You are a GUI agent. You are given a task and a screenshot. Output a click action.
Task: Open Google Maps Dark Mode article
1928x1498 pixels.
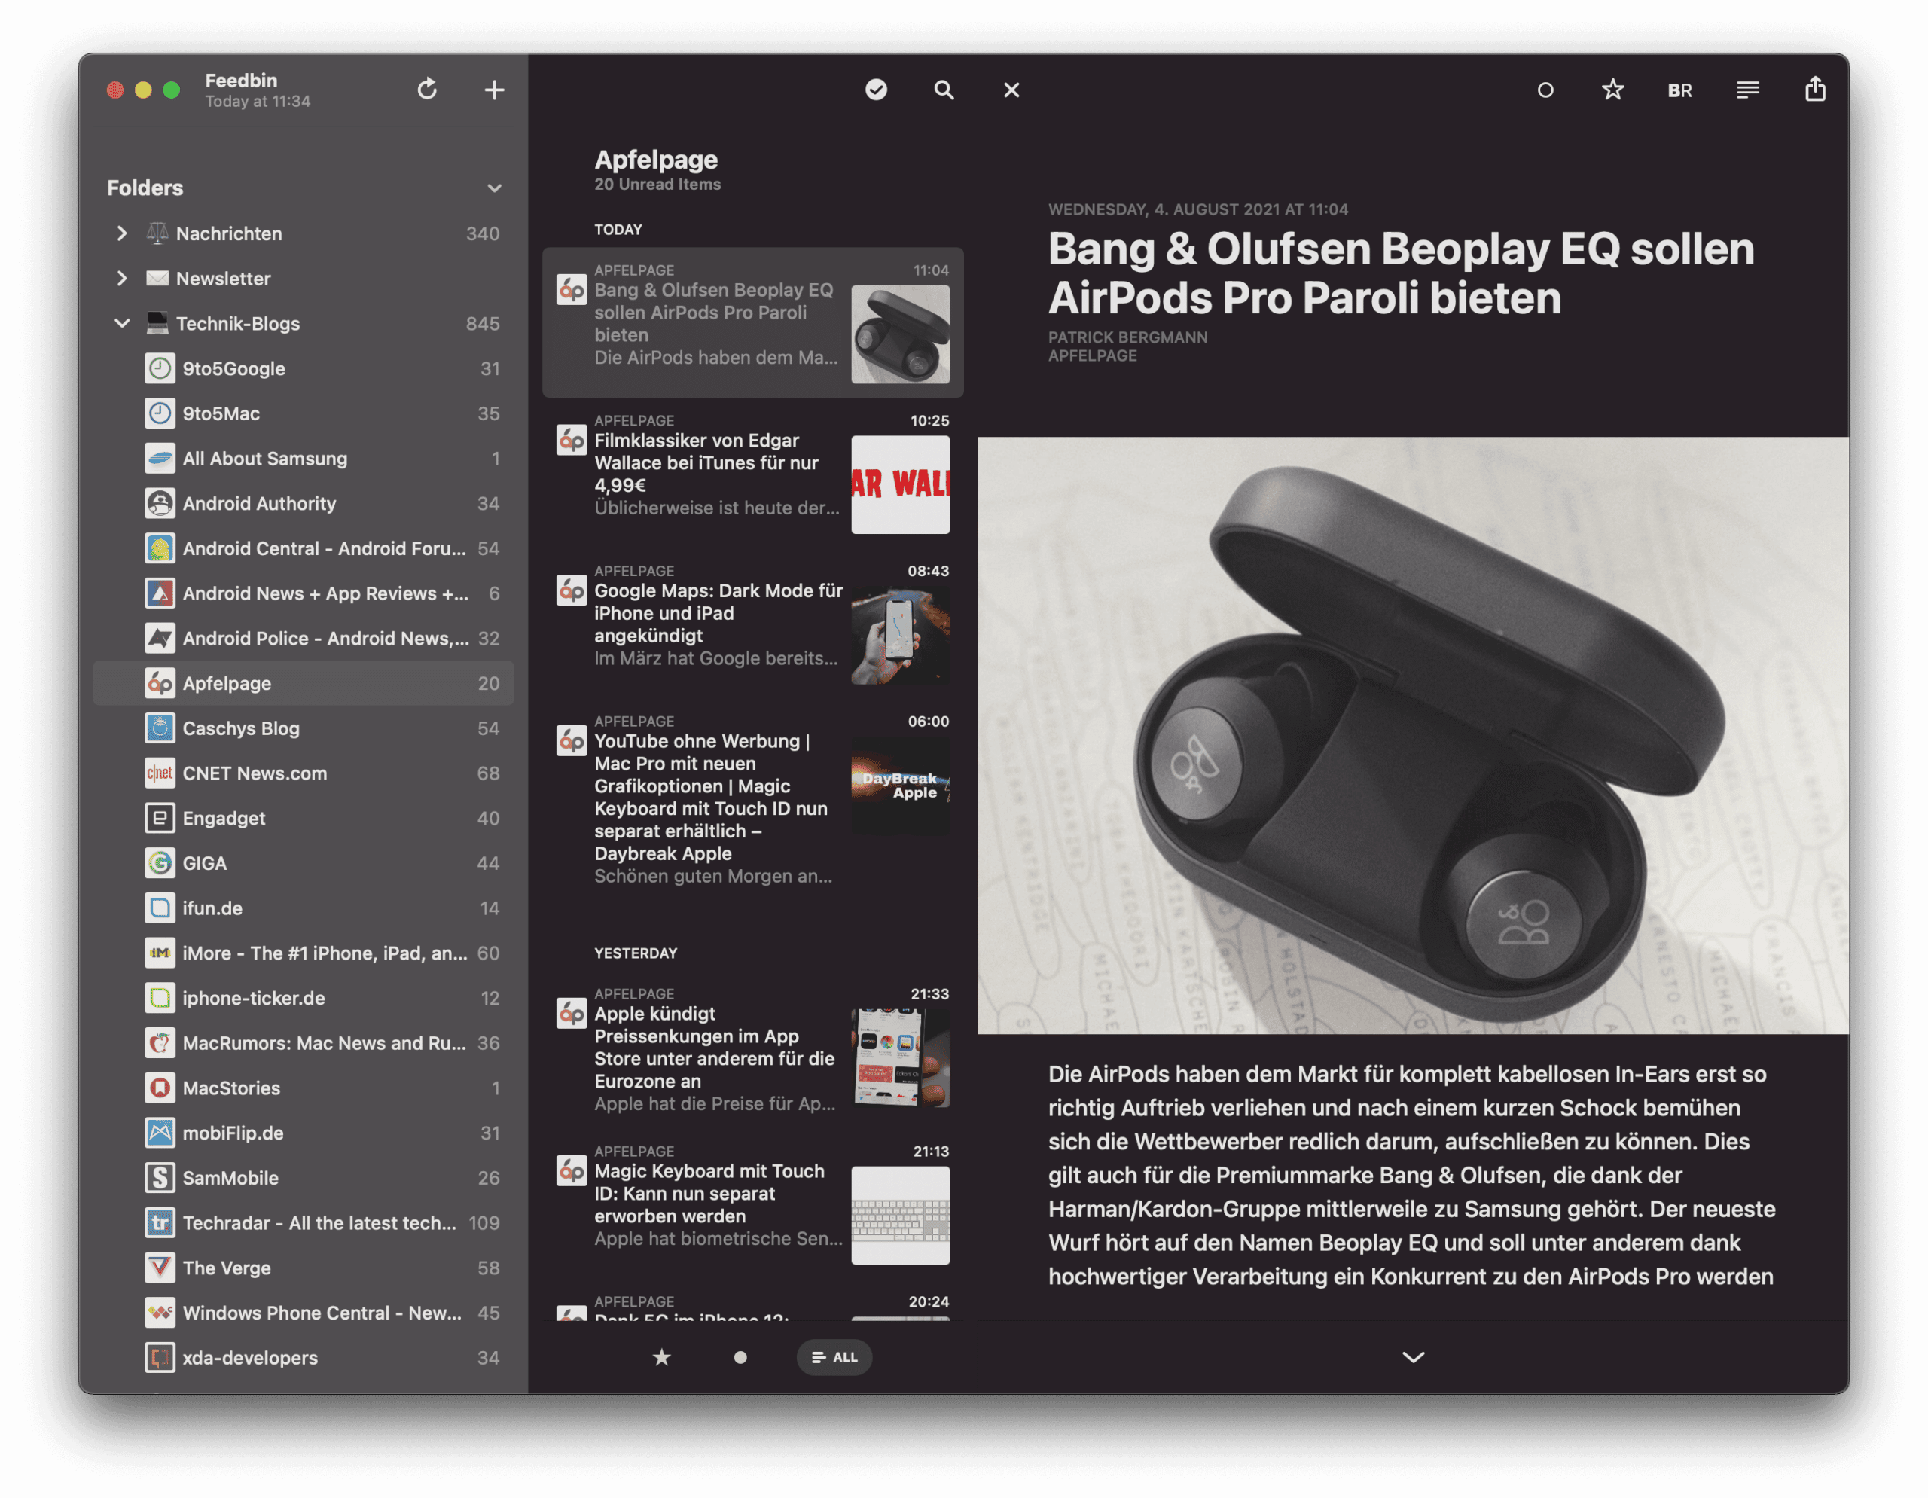tap(753, 622)
